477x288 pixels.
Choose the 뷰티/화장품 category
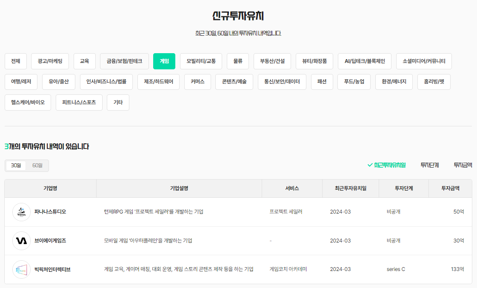pos(314,61)
